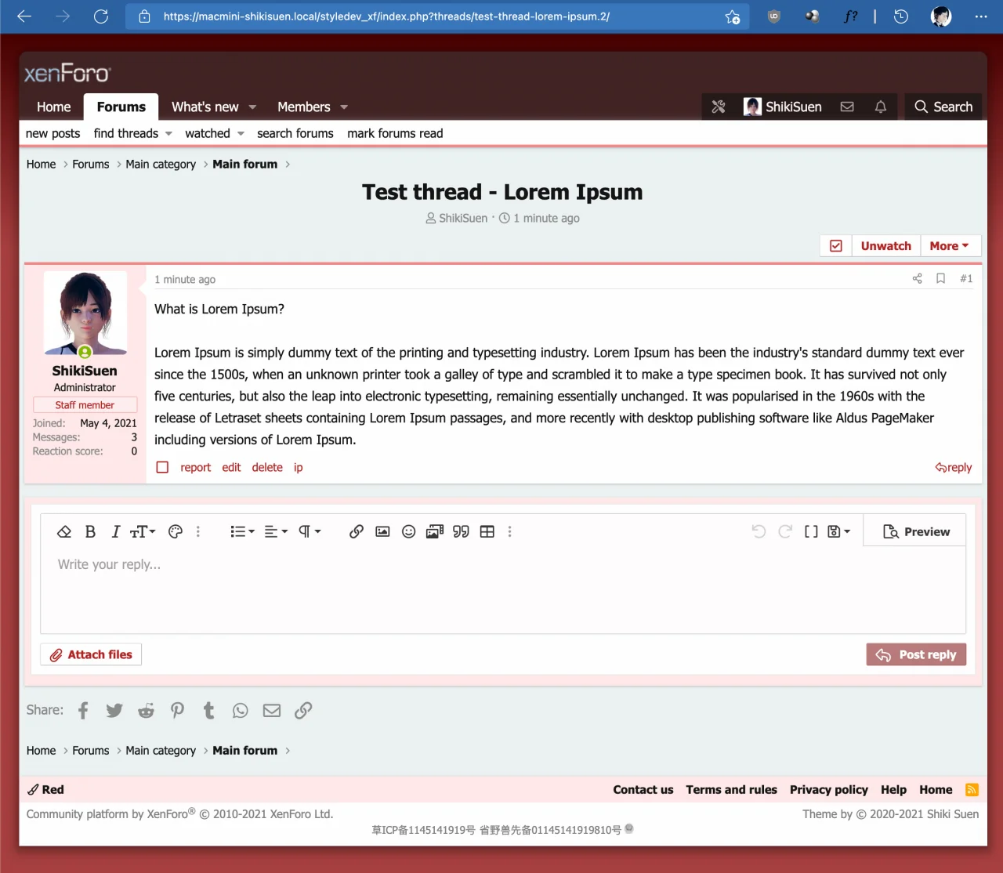Toggle BB code mode brackets icon

[811, 532]
